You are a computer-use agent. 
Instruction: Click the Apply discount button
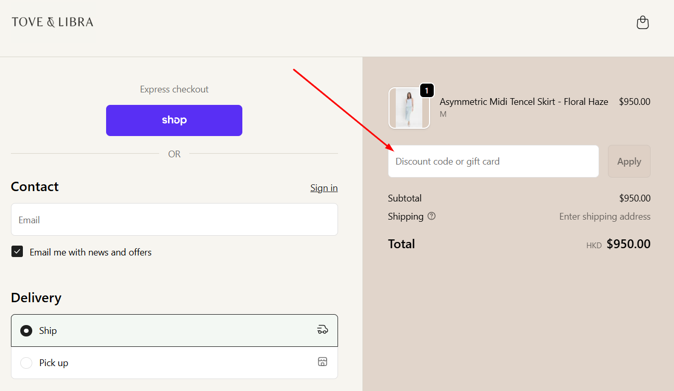click(x=629, y=161)
